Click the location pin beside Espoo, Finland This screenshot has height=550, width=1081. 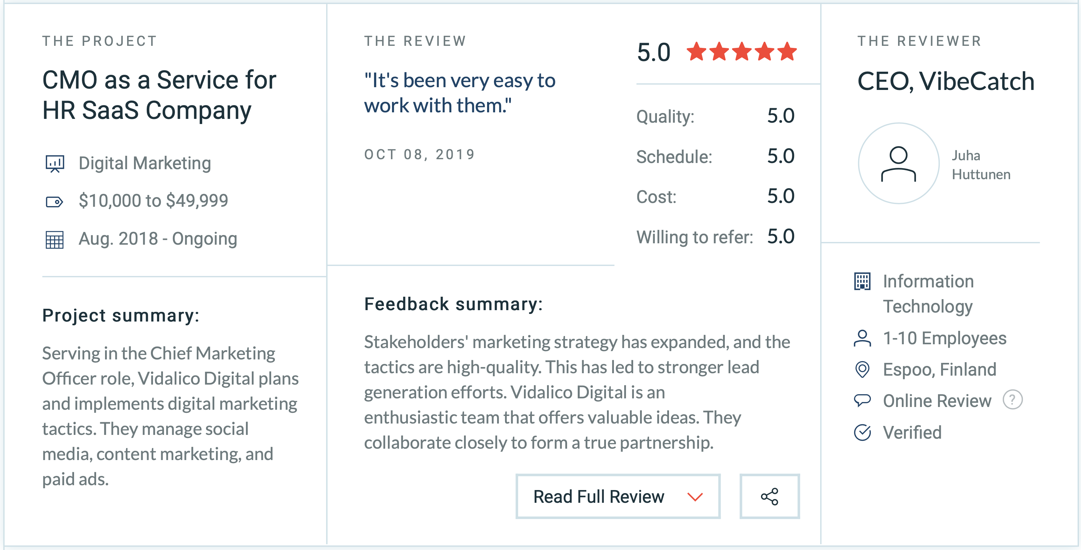tap(862, 369)
